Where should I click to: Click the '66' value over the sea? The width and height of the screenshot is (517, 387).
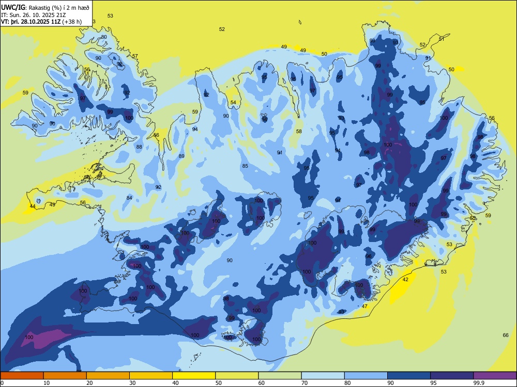(x=506, y=335)
